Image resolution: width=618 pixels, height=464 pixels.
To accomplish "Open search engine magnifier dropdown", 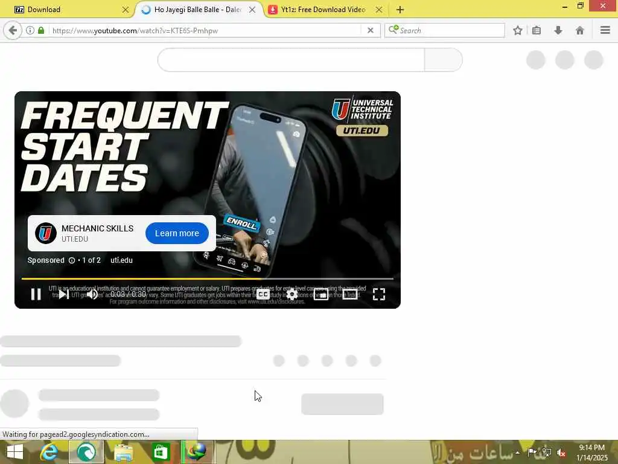I will point(393,30).
